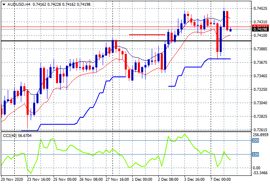Click the 25 Nov 00:00 time label
This screenshot has height=184, width=270.
tap(65, 180)
